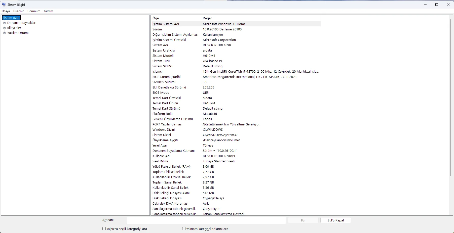Expand the Yazılım Ortamı tree node

[4, 33]
